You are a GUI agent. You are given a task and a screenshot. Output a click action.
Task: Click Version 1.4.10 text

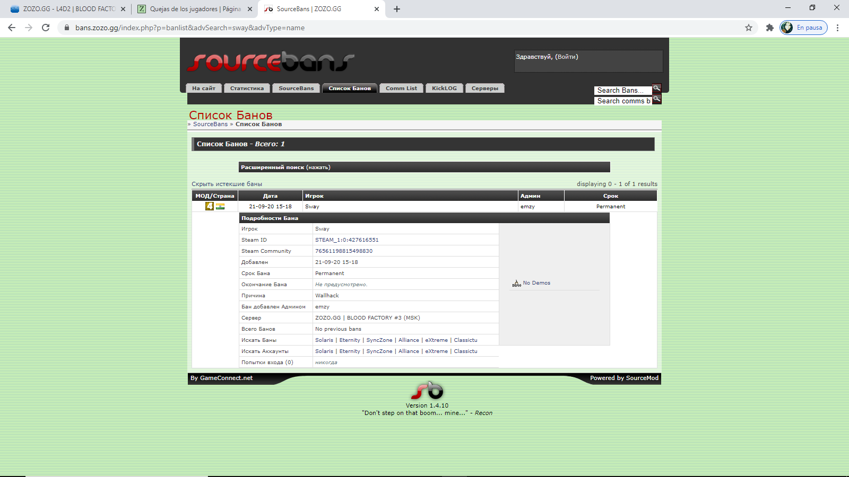pyautogui.click(x=427, y=405)
